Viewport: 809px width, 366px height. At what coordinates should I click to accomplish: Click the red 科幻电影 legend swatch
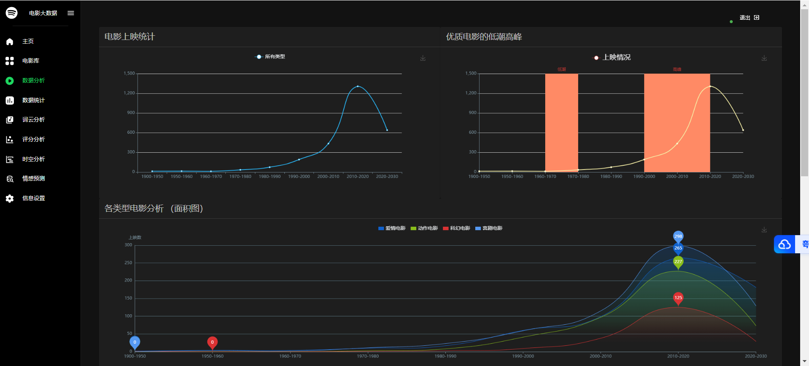click(x=446, y=228)
